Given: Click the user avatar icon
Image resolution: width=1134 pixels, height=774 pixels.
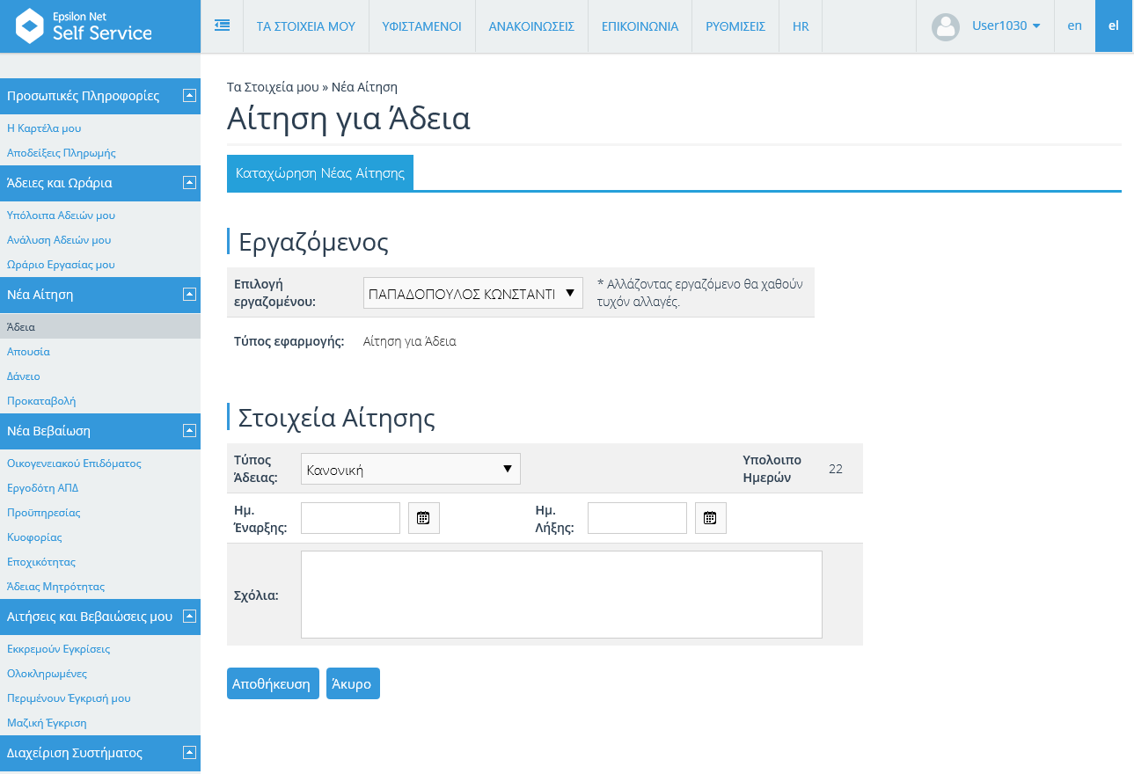Looking at the screenshot, I should 946,26.
